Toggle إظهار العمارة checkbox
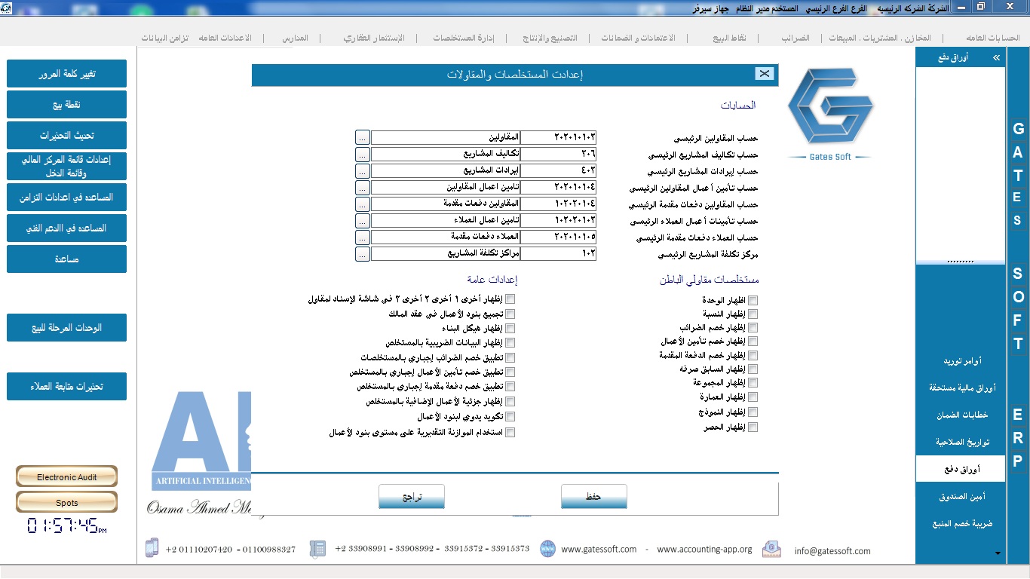 point(753,397)
